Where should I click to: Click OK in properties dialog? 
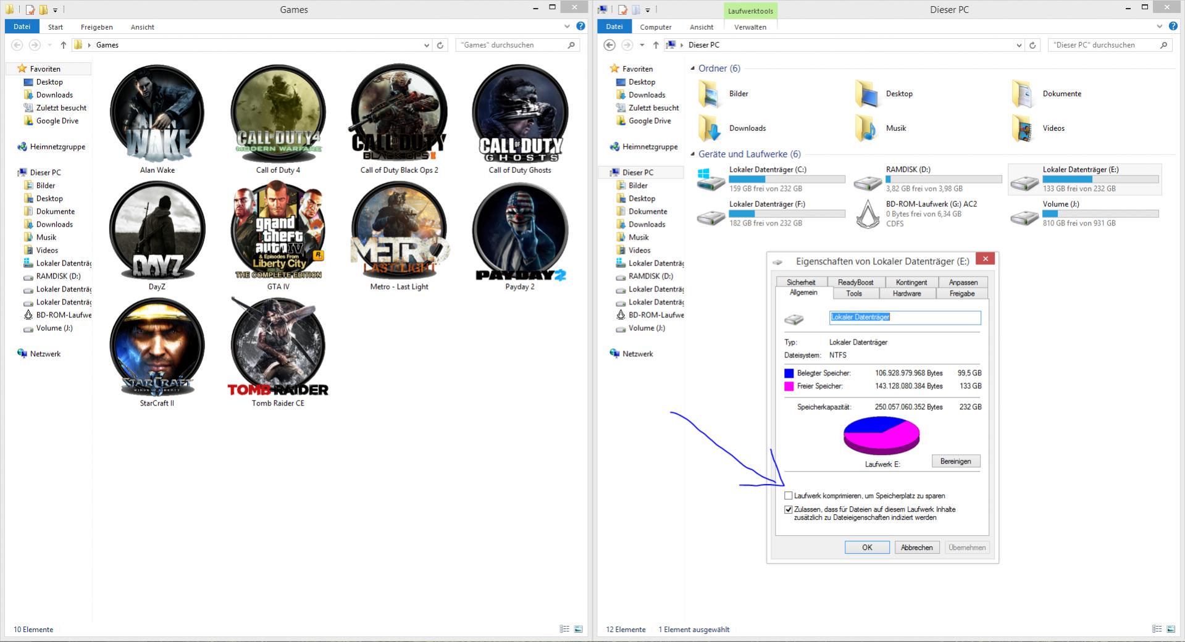867,548
